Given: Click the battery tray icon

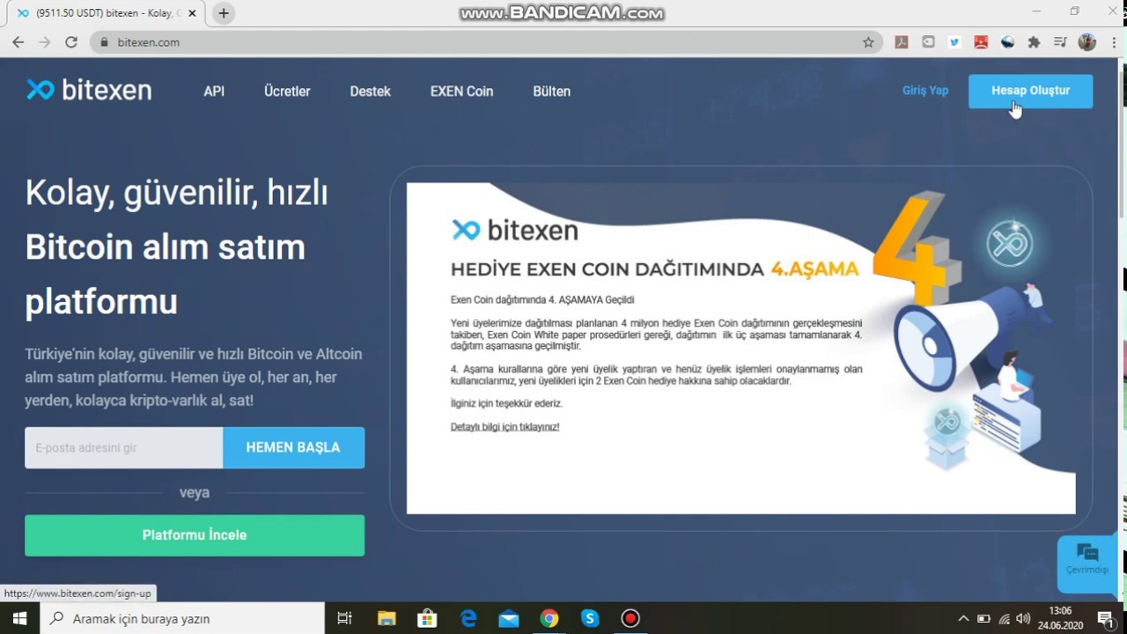Looking at the screenshot, I should (x=983, y=618).
